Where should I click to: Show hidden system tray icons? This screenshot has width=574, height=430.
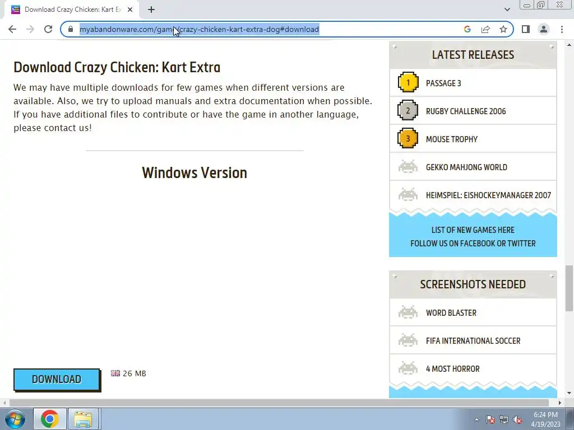pyautogui.click(x=476, y=420)
